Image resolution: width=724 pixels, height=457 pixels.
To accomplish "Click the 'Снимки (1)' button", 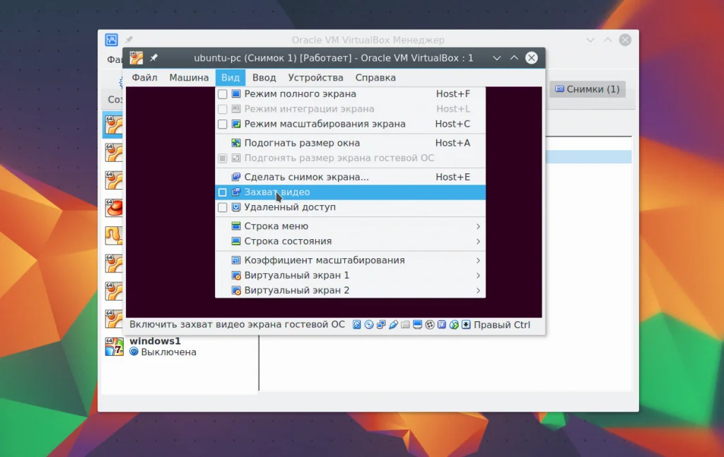I will tap(587, 89).
